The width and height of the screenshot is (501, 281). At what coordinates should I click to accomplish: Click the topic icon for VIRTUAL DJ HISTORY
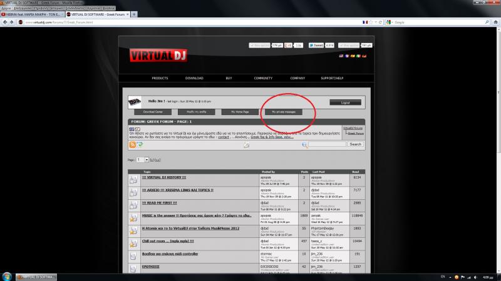pyautogui.click(x=133, y=180)
